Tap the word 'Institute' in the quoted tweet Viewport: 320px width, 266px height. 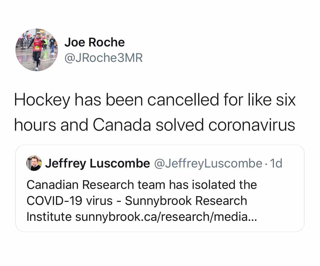tap(49, 217)
